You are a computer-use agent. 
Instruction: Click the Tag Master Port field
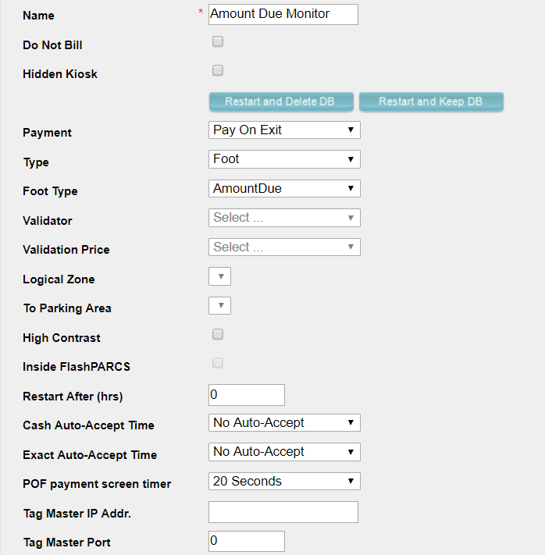pos(246,541)
